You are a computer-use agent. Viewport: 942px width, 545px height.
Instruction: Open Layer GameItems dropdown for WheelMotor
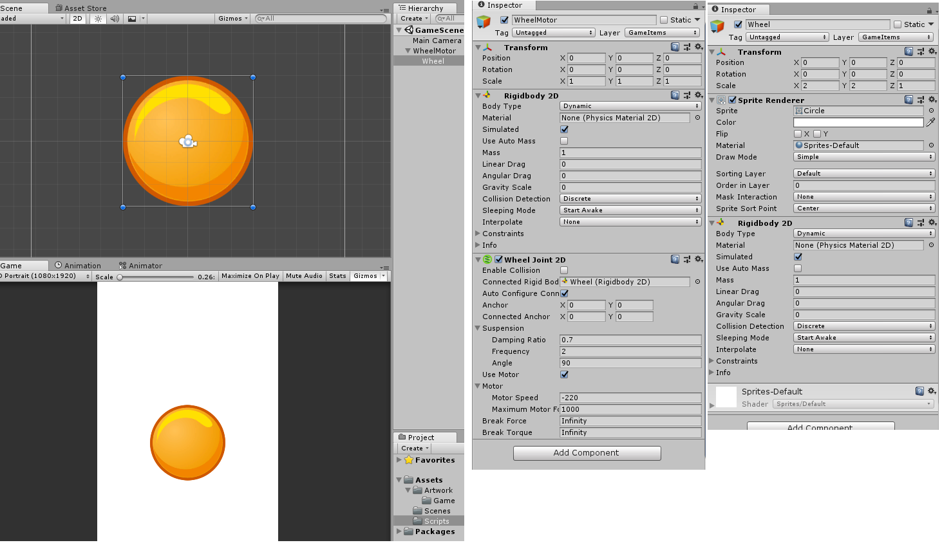pyautogui.click(x=662, y=33)
